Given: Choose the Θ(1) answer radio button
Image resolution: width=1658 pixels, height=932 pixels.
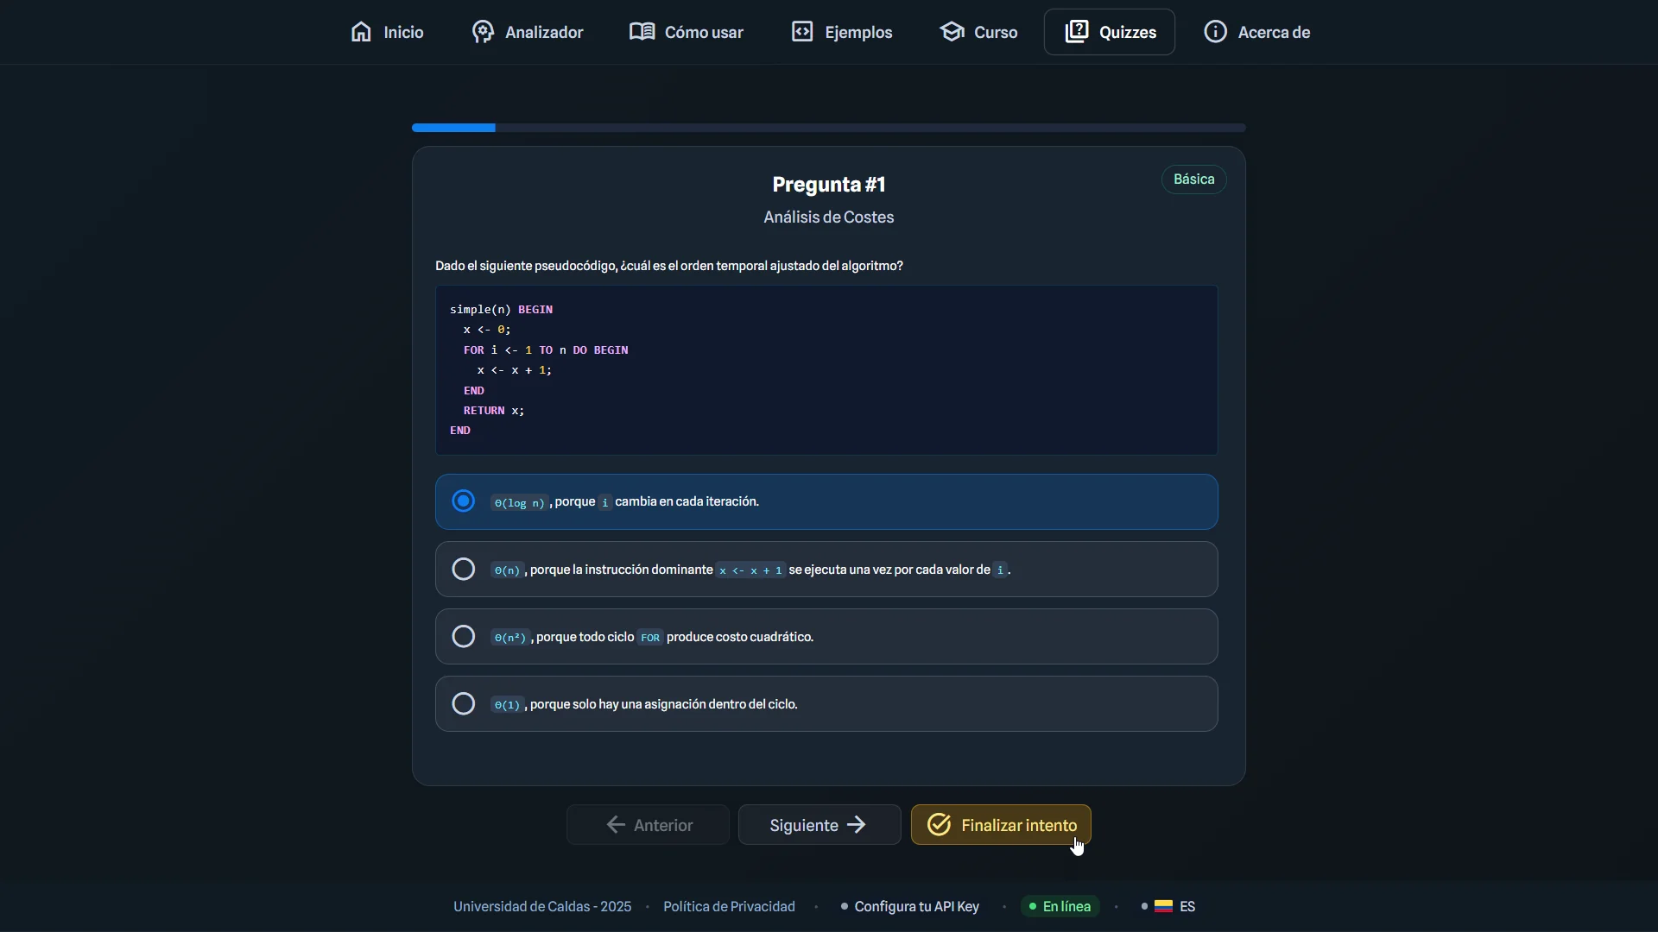Looking at the screenshot, I should pos(464,704).
